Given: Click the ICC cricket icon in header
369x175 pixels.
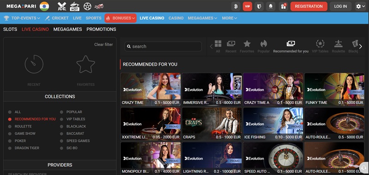Looking at the screenshot, I should (x=62, y=6).
